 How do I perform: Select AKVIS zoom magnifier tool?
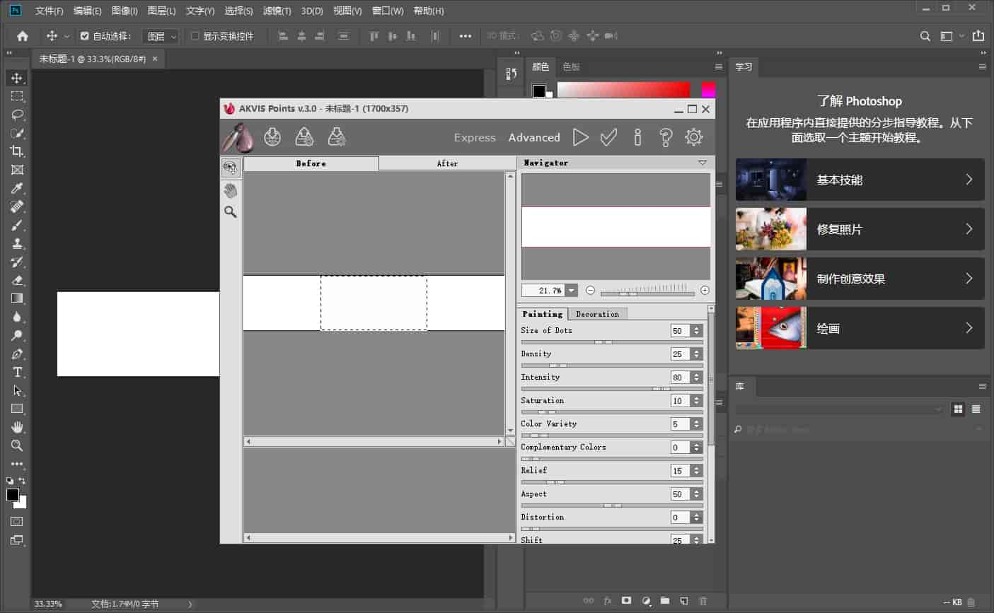[x=231, y=211]
